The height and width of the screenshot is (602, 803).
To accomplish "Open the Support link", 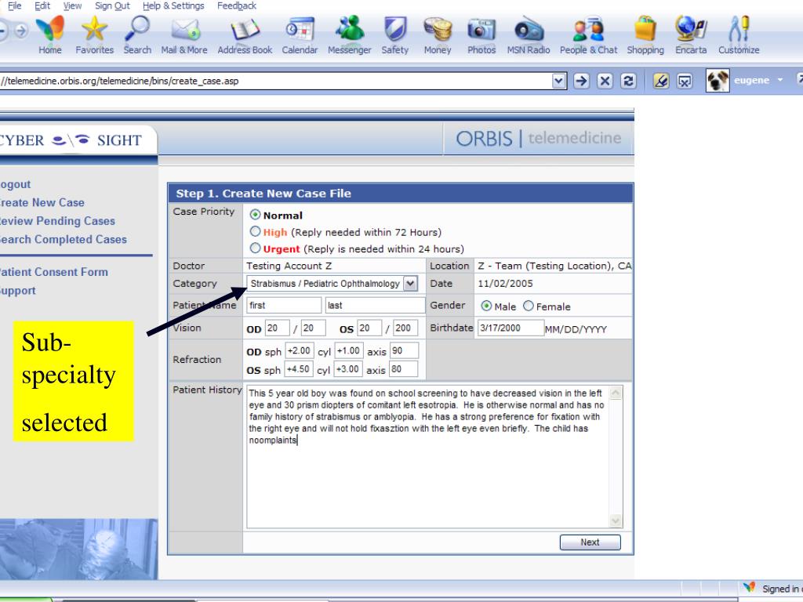I will [x=17, y=291].
